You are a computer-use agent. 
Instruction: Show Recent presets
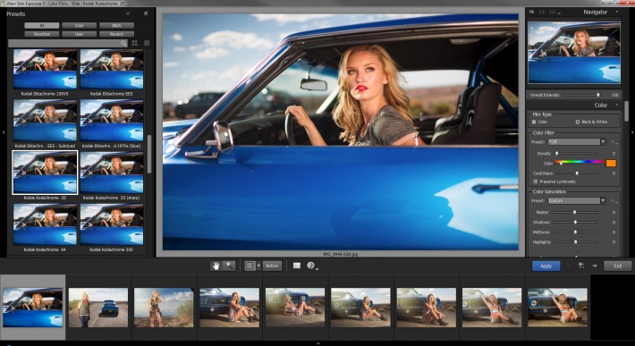[x=116, y=34]
